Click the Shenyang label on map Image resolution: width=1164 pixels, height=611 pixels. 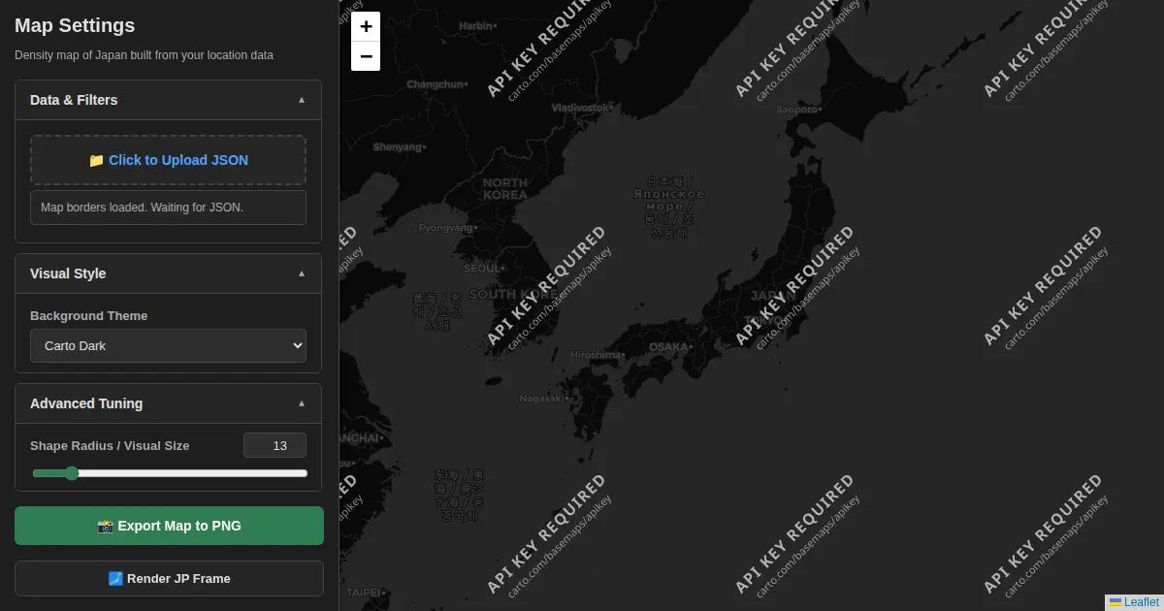click(x=398, y=147)
